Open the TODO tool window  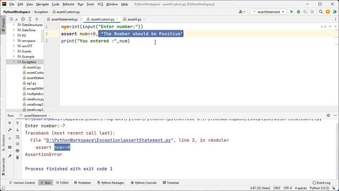tap(63, 183)
